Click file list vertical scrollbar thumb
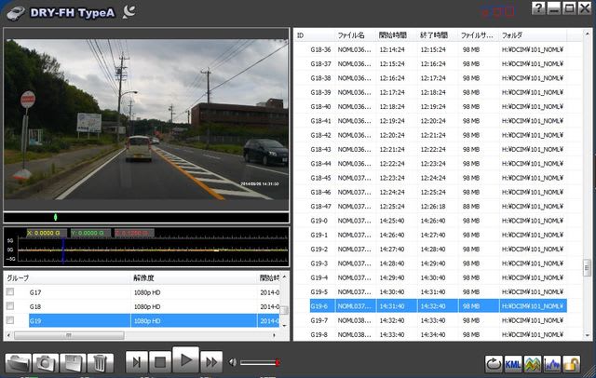 (x=587, y=268)
